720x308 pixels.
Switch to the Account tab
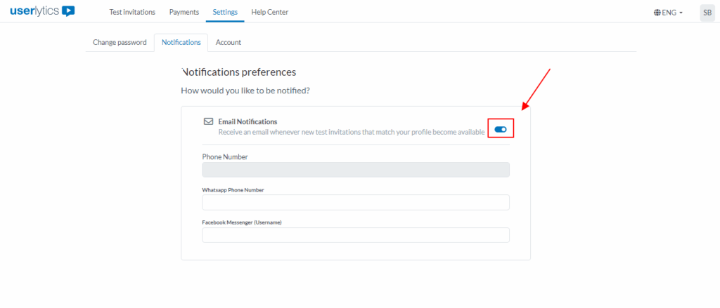click(x=229, y=42)
